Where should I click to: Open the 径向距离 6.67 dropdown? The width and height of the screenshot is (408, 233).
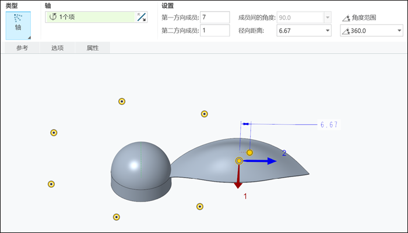(328, 31)
